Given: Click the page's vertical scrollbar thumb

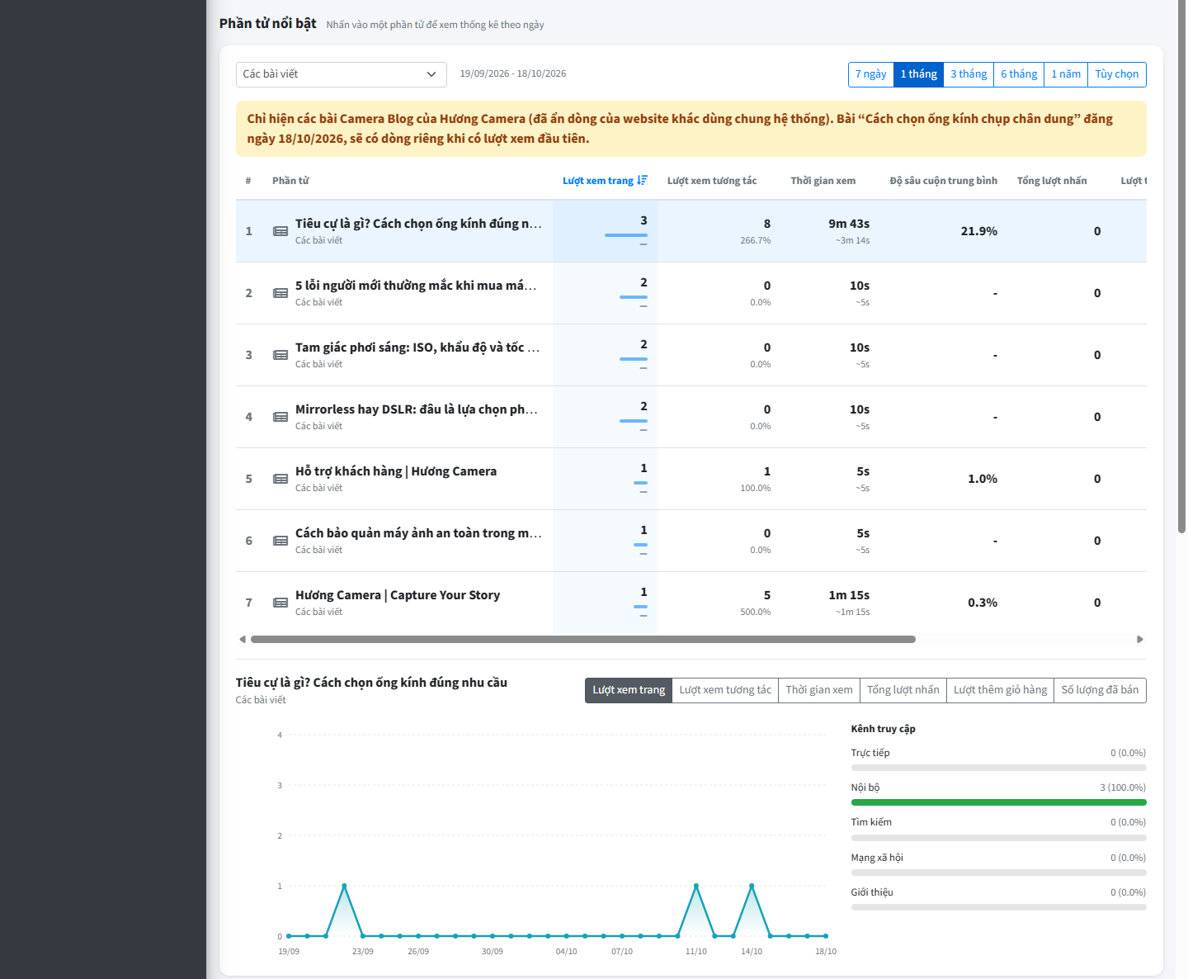Looking at the screenshot, I should pos(1181,267).
